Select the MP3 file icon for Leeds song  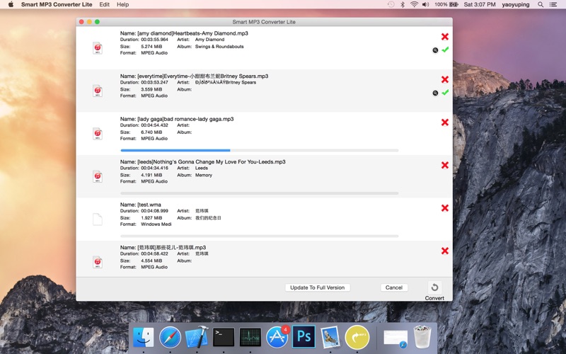click(98, 176)
